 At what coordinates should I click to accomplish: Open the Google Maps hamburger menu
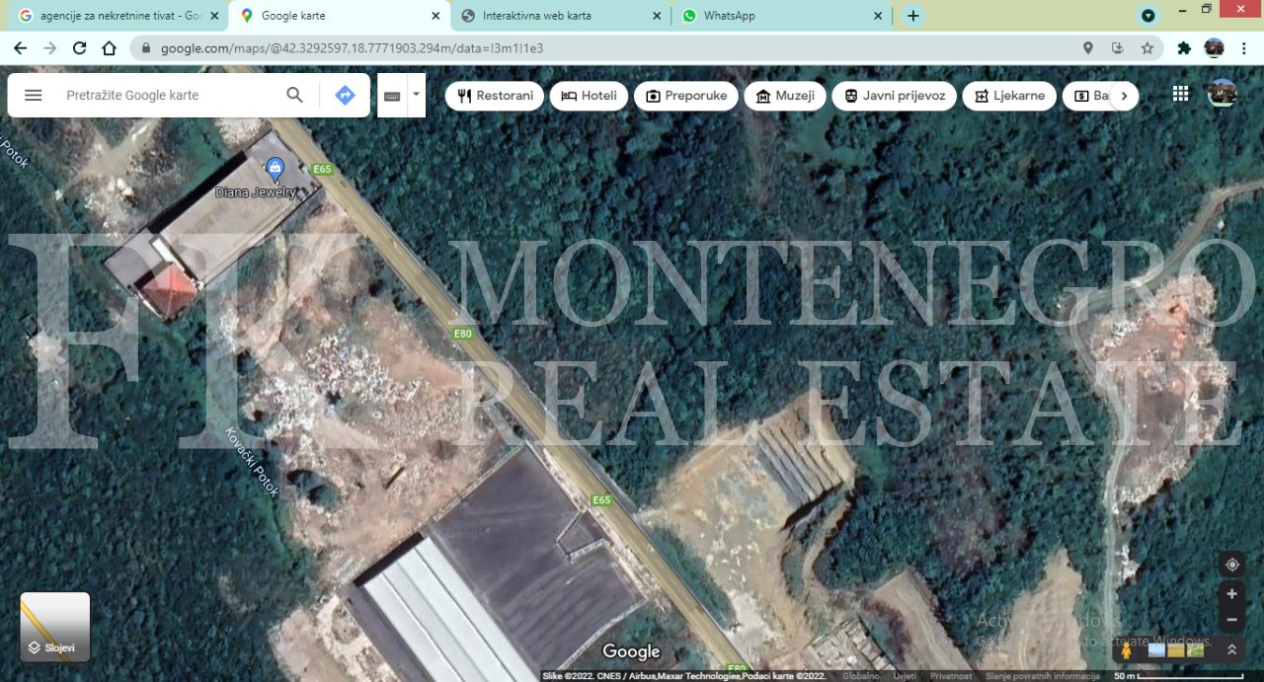coord(33,95)
